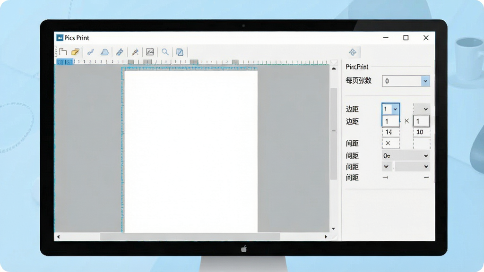Close the Pics Print window
Viewport: 484px width, 272px height.
coord(426,38)
